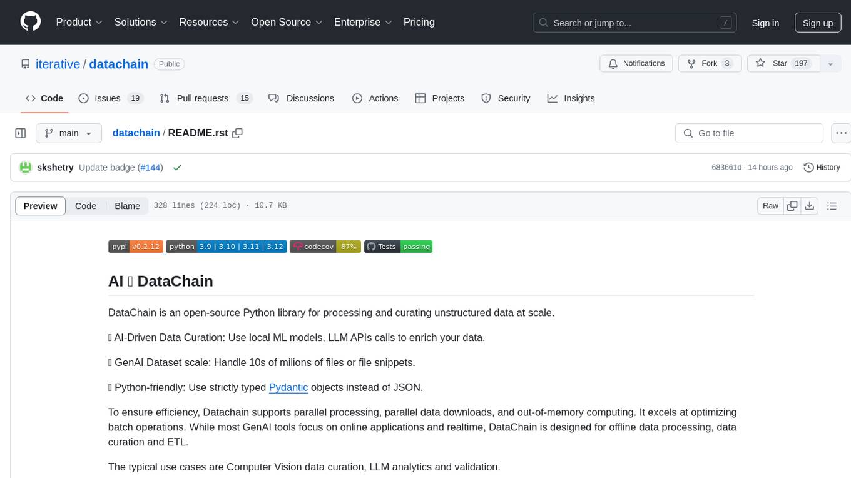Switch to the Security tab
Image resolution: width=851 pixels, height=478 pixels.
506,98
